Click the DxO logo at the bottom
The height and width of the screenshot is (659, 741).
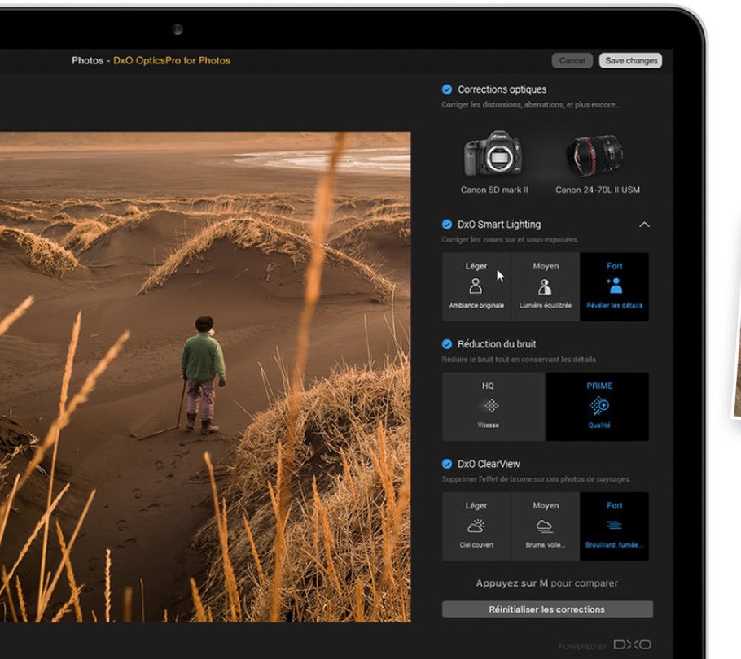pyautogui.click(x=633, y=645)
